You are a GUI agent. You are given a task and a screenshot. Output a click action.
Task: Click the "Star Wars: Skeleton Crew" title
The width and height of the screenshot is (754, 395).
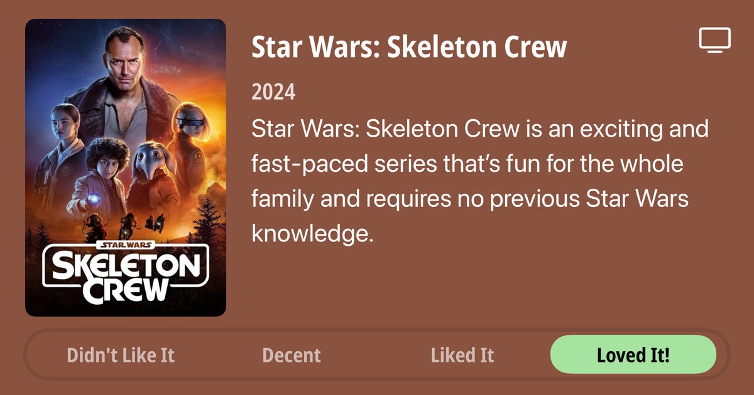(x=409, y=47)
